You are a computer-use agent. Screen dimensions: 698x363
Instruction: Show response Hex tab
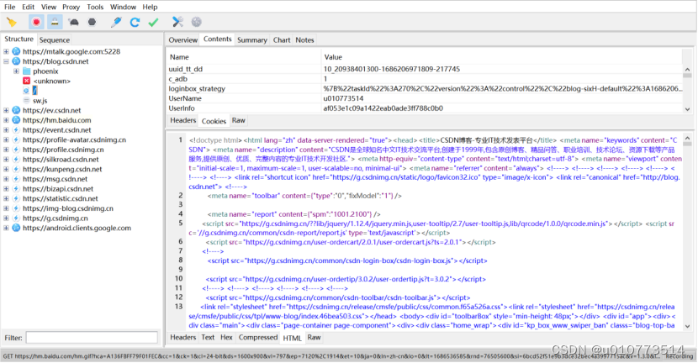coord(226,337)
